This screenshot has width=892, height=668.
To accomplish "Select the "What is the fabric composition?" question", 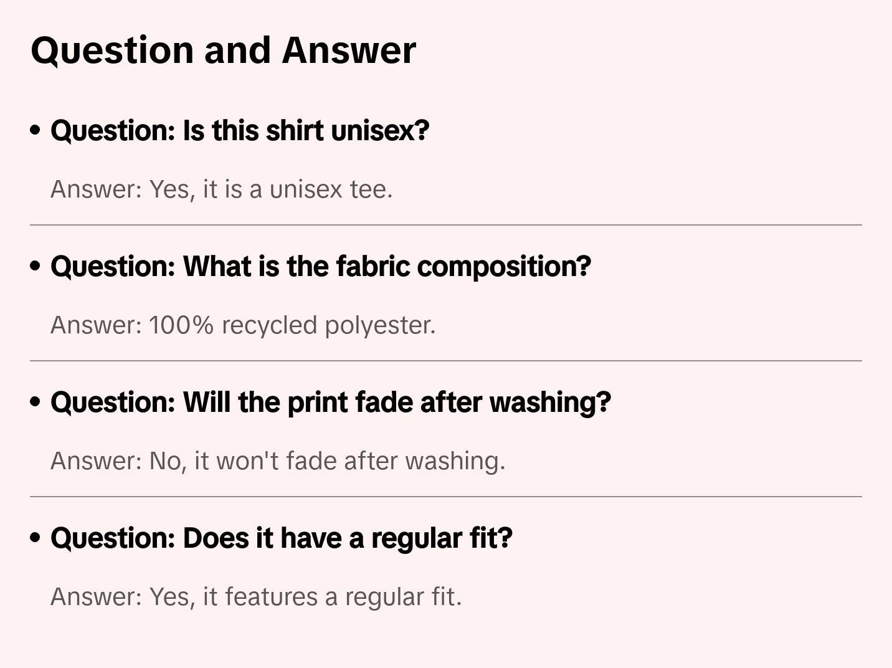I will pyautogui.click(x=321, y=267).
